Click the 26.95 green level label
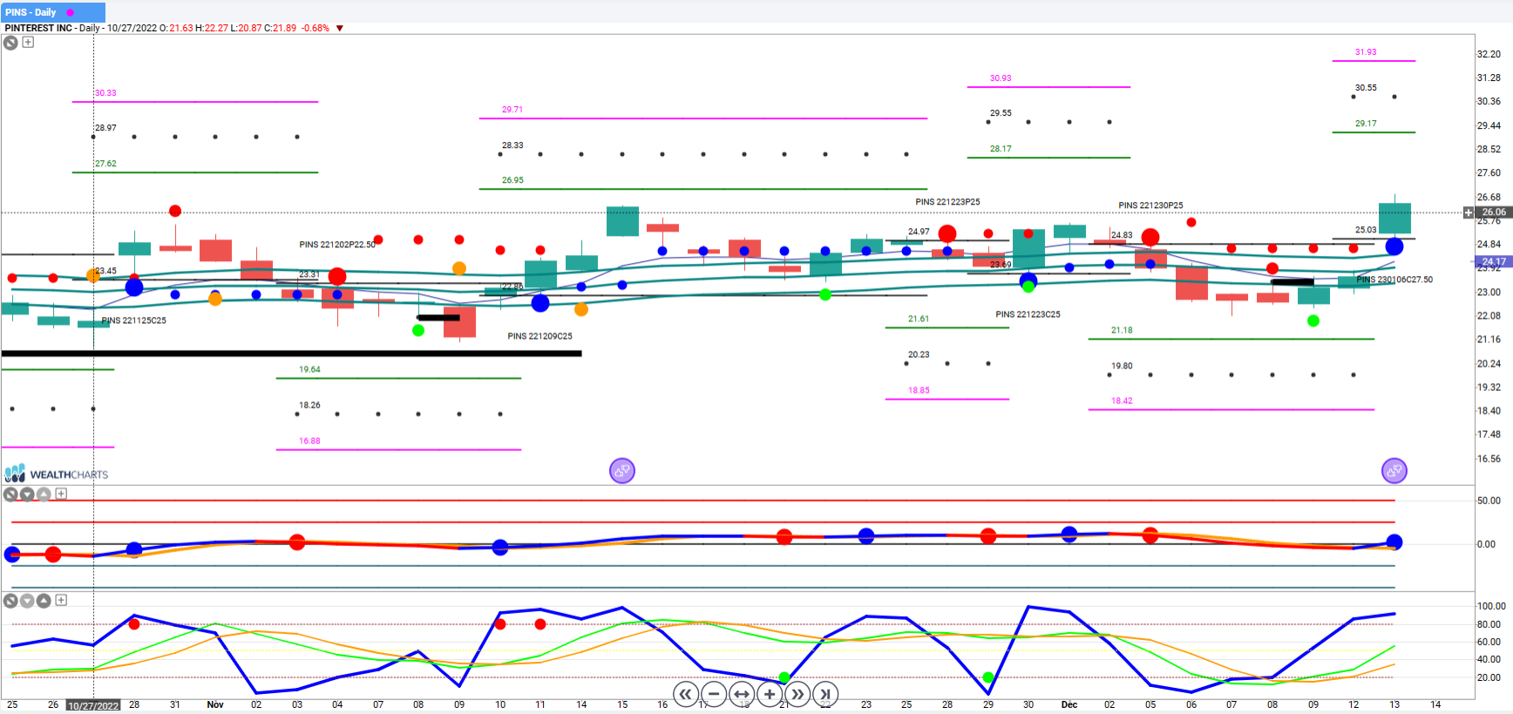The width and height of the screenshot is (1513, 714). [x=512, y=180]
